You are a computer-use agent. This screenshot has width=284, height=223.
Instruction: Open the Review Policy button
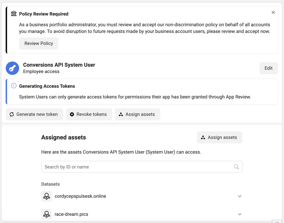click(x=39, y=43)
